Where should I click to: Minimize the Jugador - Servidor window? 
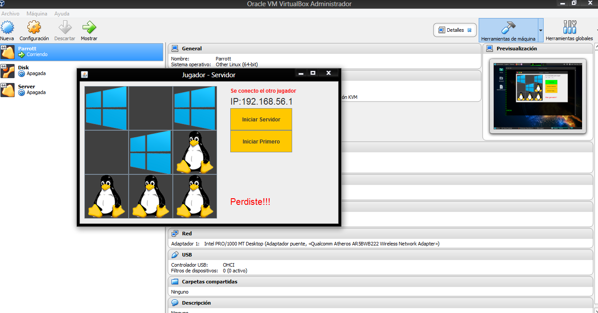click(301, 73)
